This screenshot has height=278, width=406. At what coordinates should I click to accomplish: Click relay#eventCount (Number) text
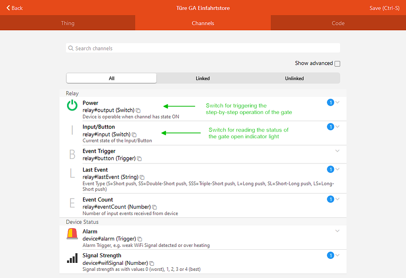[x=117, y=207]
